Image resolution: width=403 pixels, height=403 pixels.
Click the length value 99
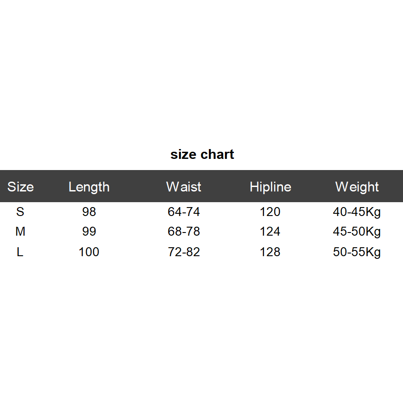pos(89,232)
